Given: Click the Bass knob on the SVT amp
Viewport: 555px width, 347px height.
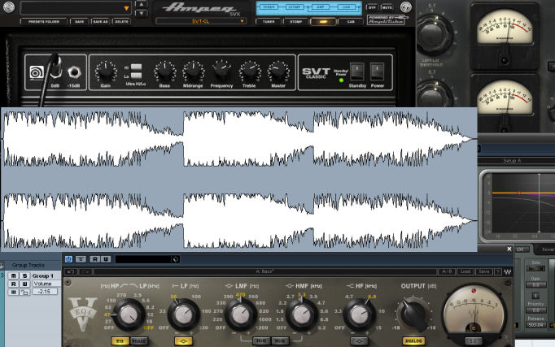Looking at the screenshot, I should click(x=164, y=72).
